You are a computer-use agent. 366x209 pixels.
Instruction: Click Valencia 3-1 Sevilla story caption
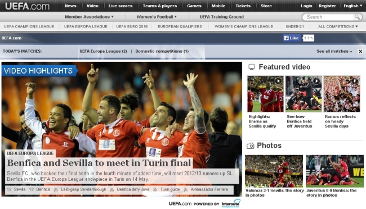pos(275,193)
